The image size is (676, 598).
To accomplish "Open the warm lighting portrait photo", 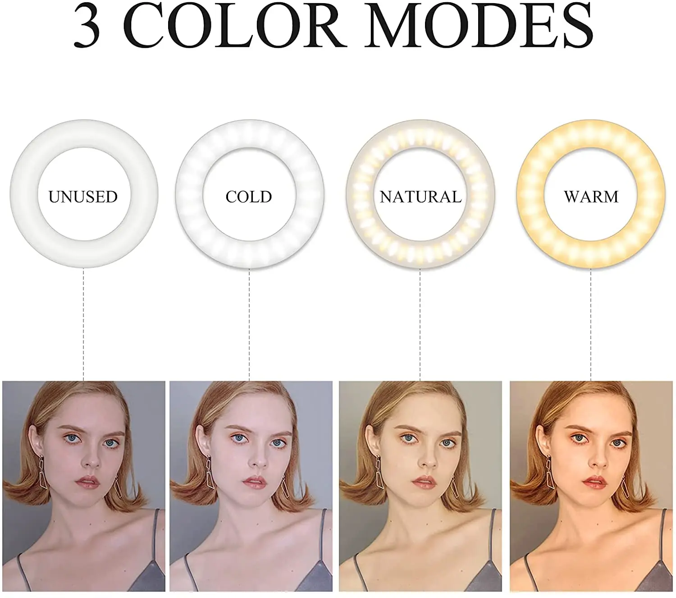I will click(591, 487).
